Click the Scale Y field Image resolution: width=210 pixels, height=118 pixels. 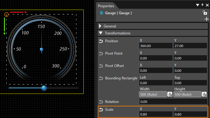[190, 114]
